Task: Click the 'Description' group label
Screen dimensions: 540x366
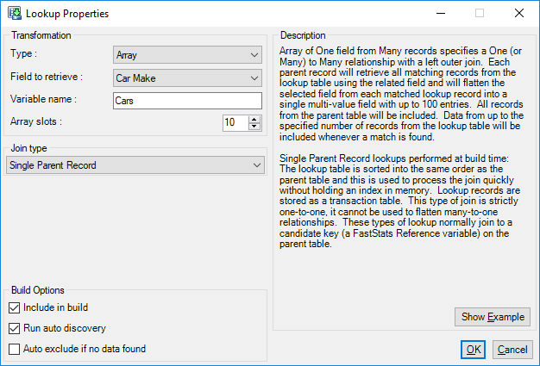Action: pos(303,35)
